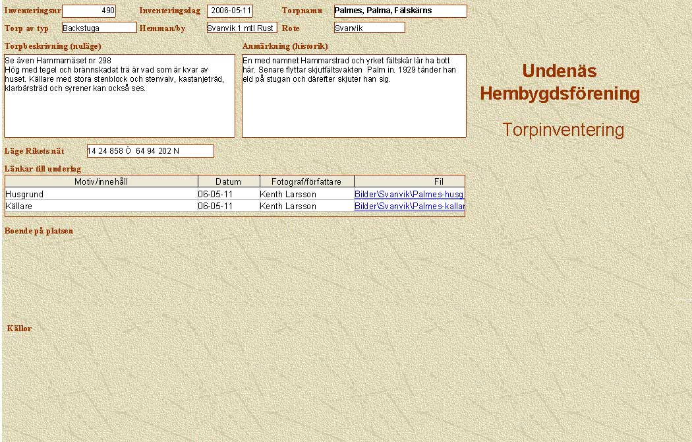Select the Läge Rikets nät coordinates field
Viewport: 692px width, 442px height.
click(150, 151)
